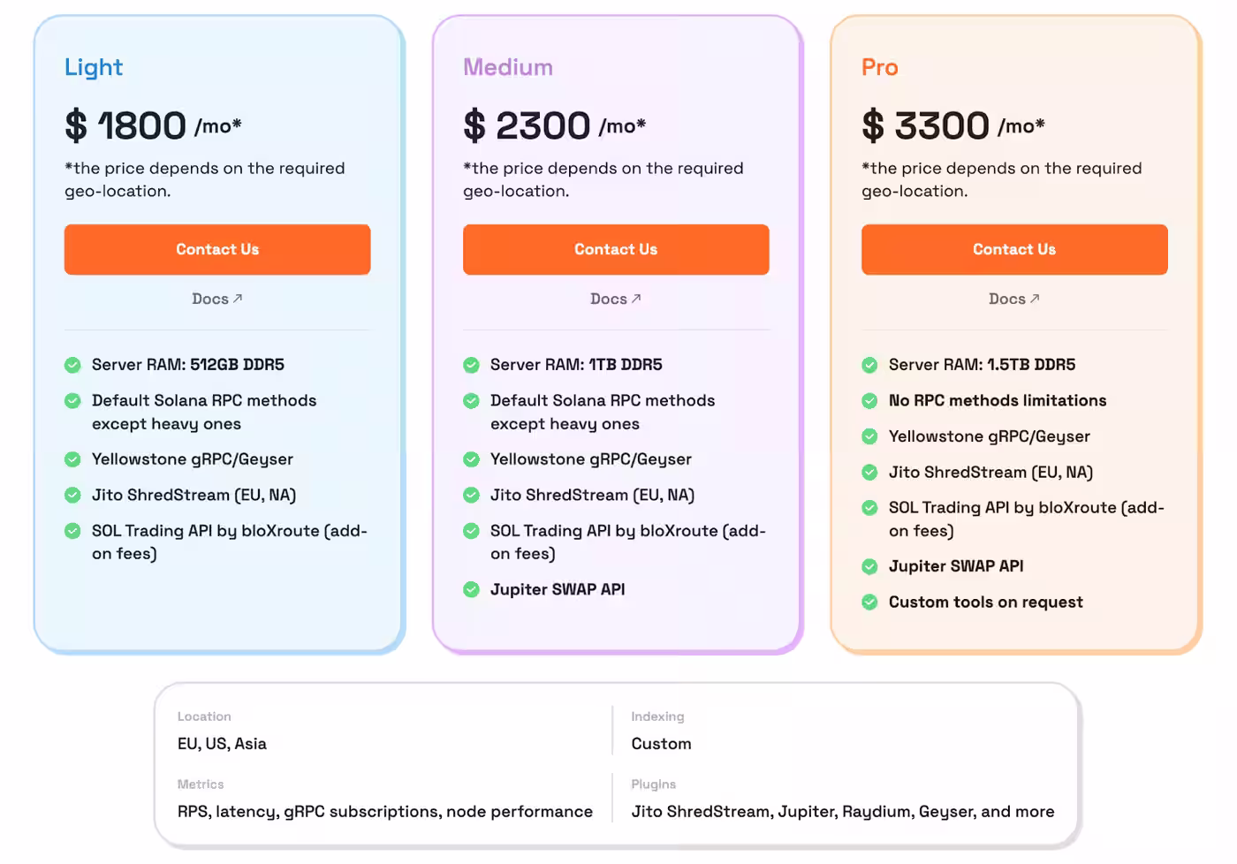Click the Plugins list text starting with Jito ShredStream
The width and height of the screenshot is (1237, 864).
click(842, 812)
